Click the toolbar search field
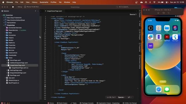This screenshot has height=104, width=186. coord(124,7)
